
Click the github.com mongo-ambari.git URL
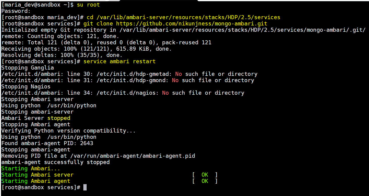click(x=191, y=24)
